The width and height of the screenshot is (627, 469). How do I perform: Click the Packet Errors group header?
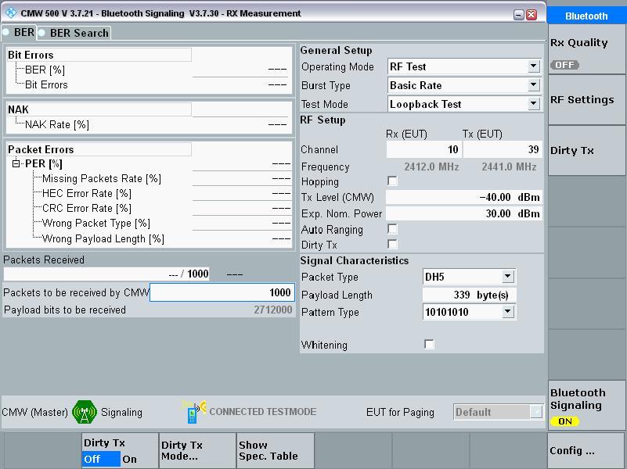point(99,149)
